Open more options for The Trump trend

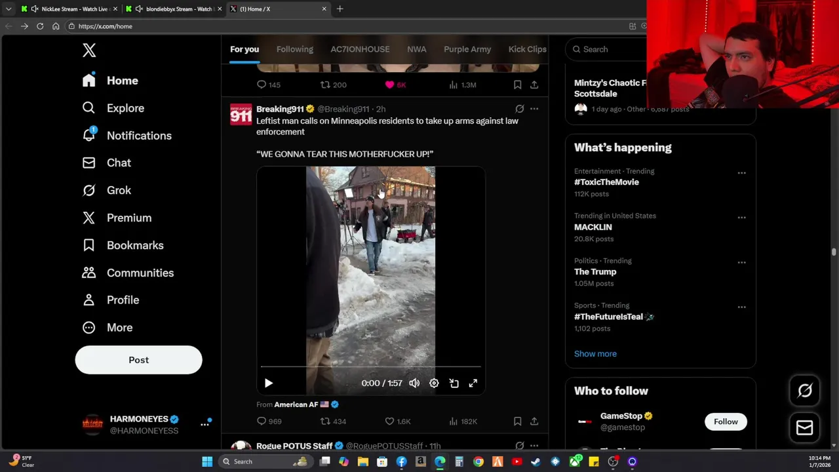[x=741, y=262]
